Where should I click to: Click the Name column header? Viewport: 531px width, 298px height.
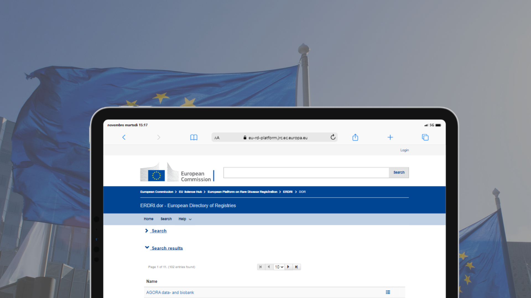152,281
